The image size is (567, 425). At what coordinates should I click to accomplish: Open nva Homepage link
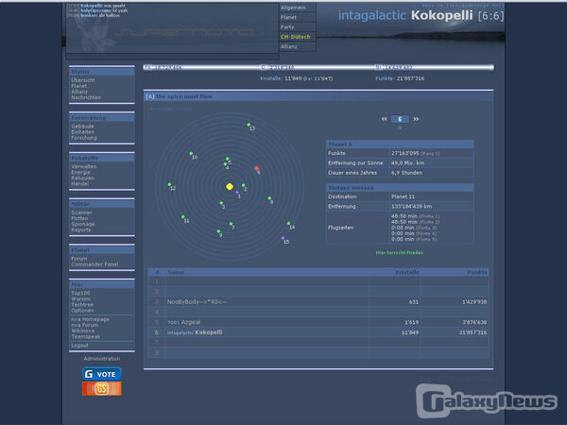(90, 319)
